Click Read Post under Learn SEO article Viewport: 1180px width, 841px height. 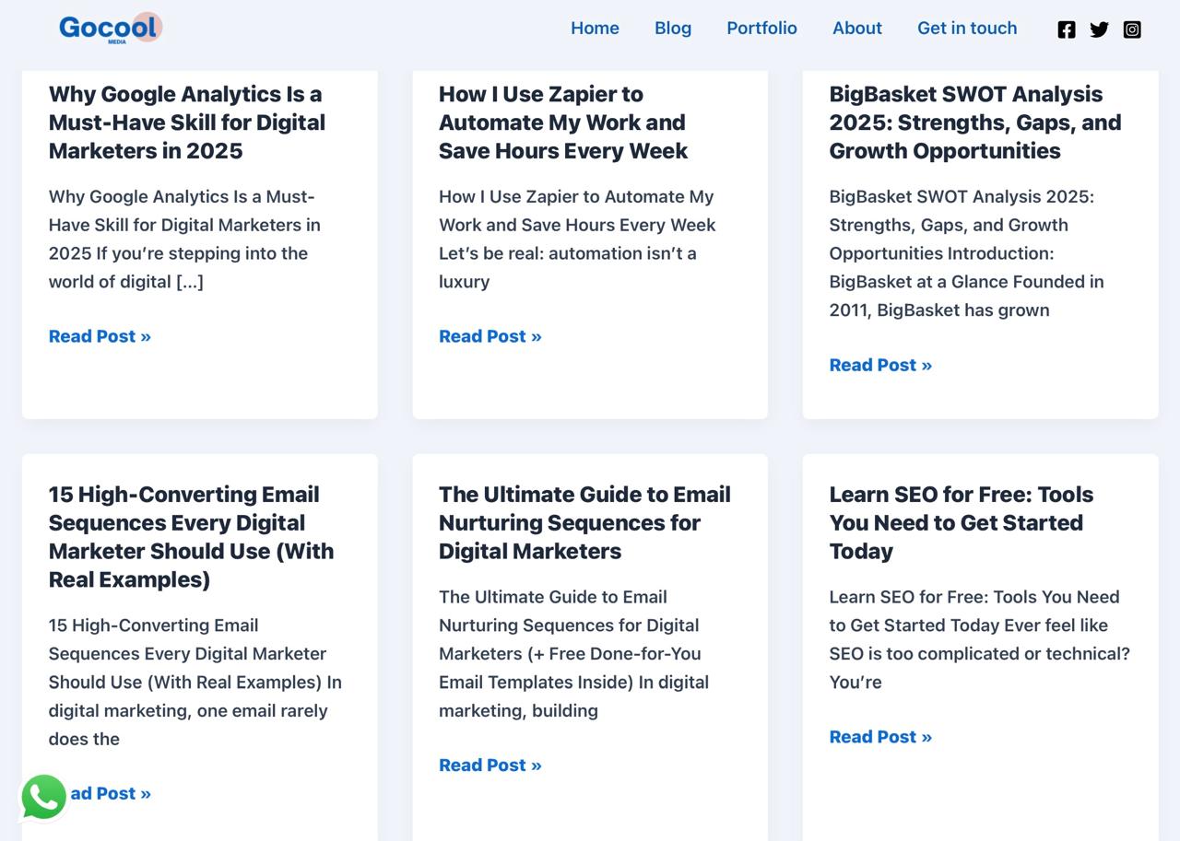click(x=879, y=737)
